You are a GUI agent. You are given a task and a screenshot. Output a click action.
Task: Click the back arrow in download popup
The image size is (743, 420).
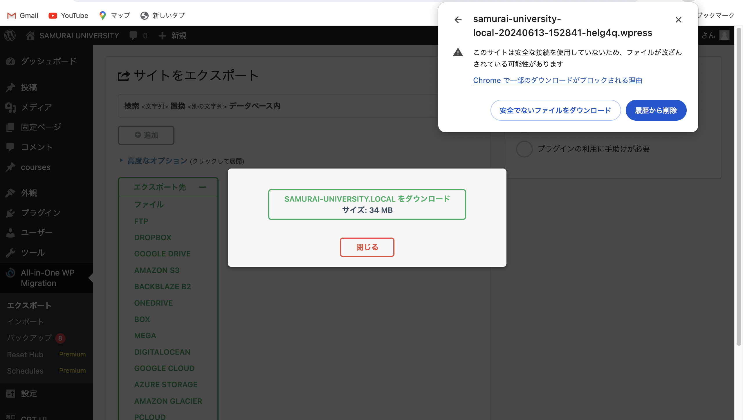458,20
